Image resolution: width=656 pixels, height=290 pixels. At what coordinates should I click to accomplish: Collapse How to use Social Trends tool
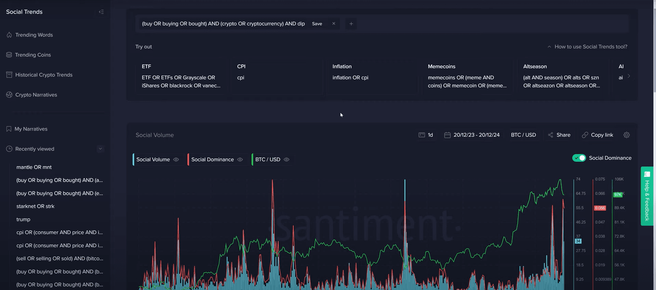coord(587,47)
